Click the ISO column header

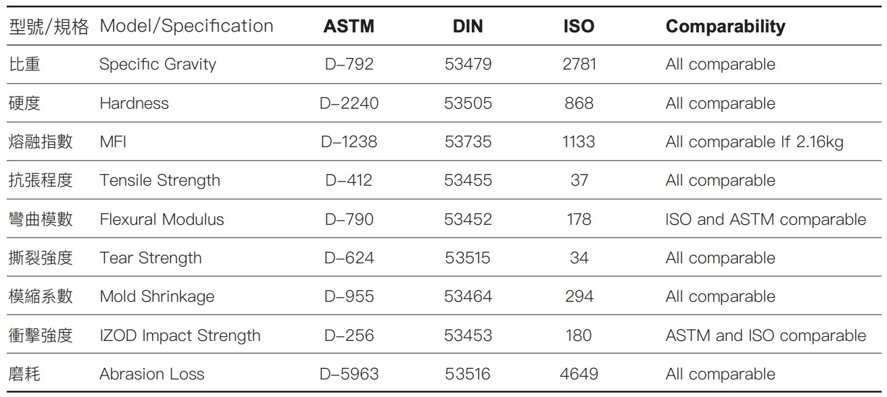579,26
